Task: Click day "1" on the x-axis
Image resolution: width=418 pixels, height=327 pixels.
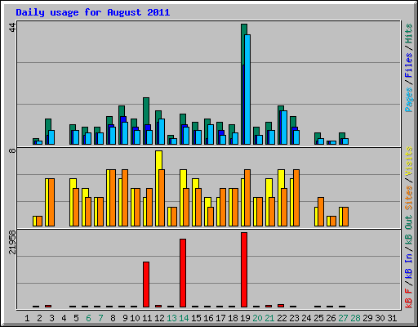Action: [27, 318]
